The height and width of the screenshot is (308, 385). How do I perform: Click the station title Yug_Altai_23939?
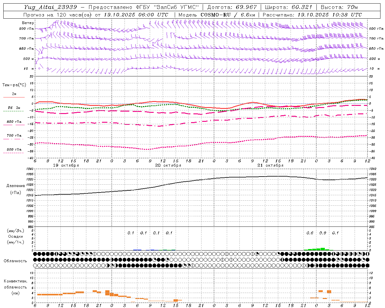click(51, 7)
